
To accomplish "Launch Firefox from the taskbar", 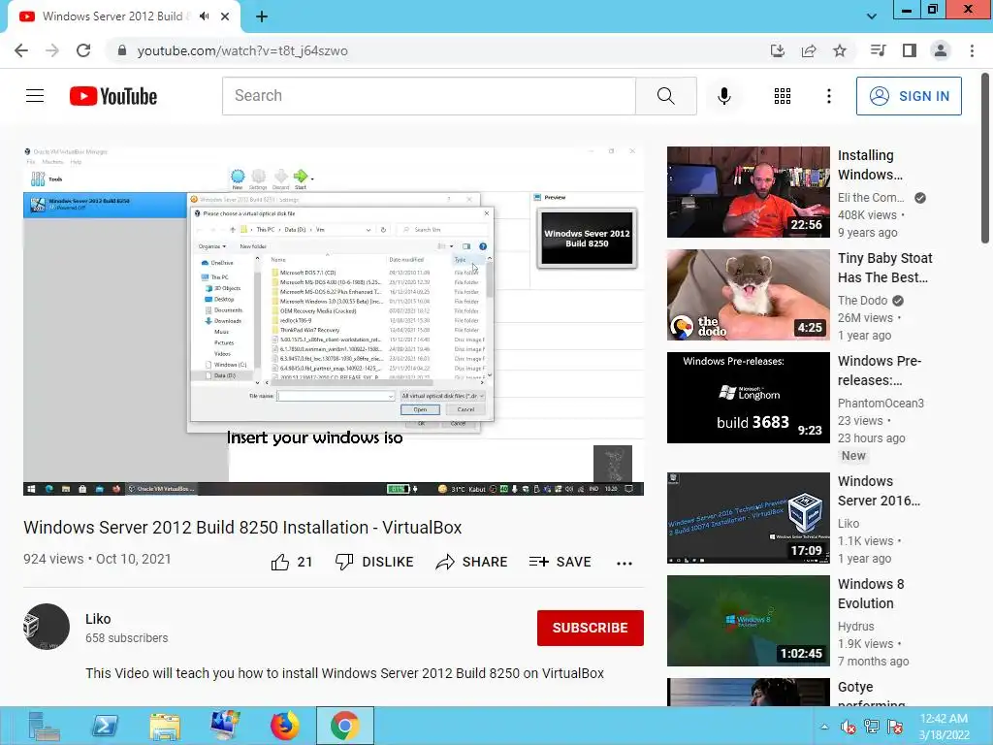I will pos(285,726).
